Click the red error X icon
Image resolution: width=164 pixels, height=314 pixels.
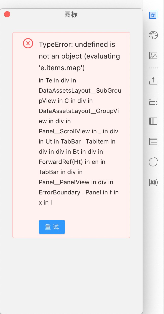pyautogui.click(x=28, y=43)
